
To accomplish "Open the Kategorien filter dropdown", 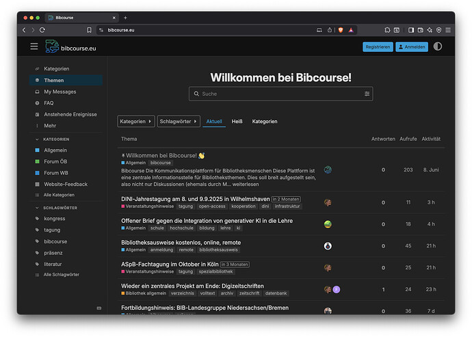I will pos(135,121).
